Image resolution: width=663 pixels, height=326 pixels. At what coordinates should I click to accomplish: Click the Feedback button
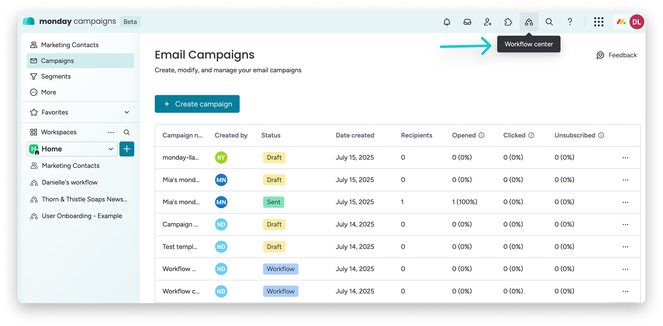[616, 55]
